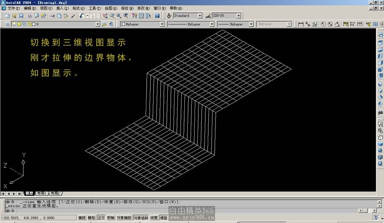The width and height of the screenshot is (384, 223).
Task: Click the 线宽 lineweight button
Action: coord(154,217)
